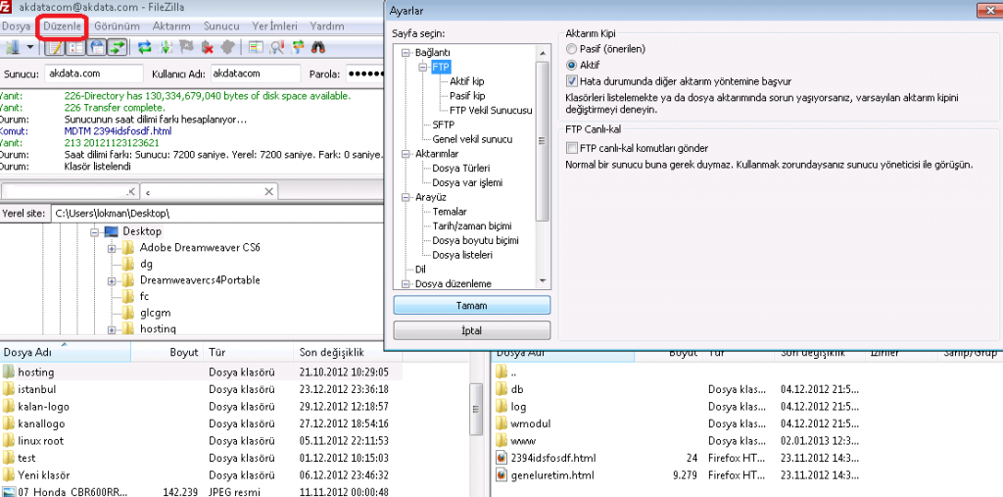Uncheck Hata durumunda diğer aktarım yöntemine başvur

pyautogui.click(x=572, y=81)
